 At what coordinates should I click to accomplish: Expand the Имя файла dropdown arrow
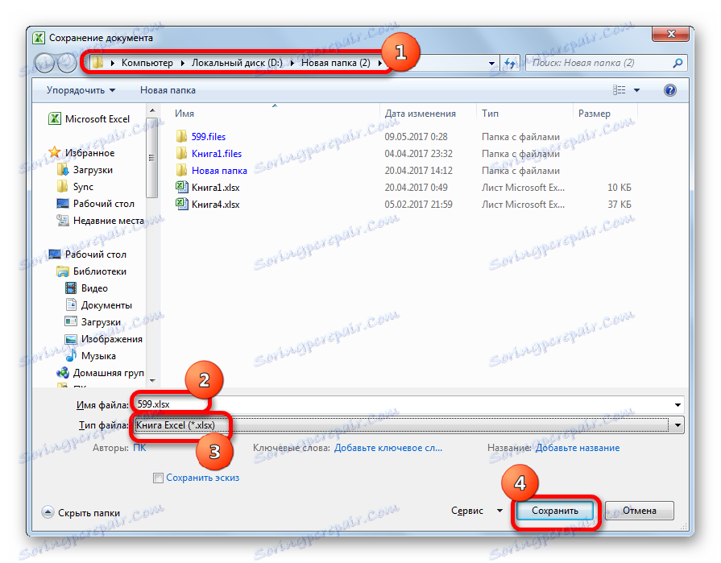pyautogui.click(x=677, y=405)
